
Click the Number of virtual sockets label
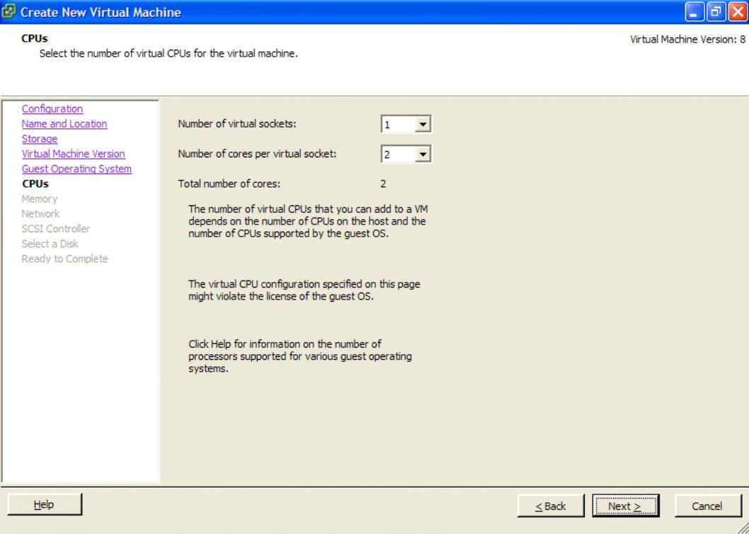(237, 124)
